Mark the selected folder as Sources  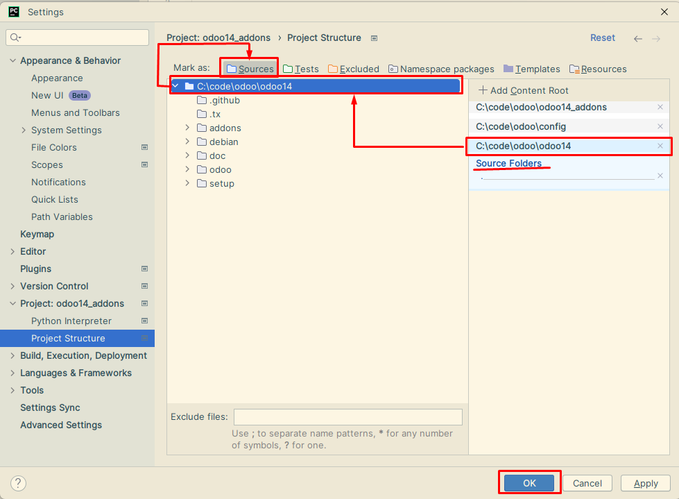pyautogui.click(x=250, y=69)
